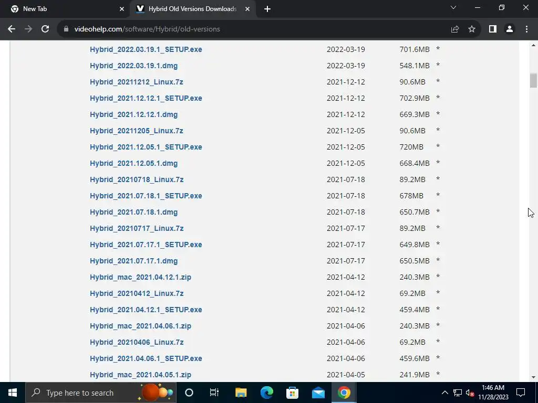
Task: Download Hybrid_mac_2021.04.12.1.zip
Action: coord(140,277)
